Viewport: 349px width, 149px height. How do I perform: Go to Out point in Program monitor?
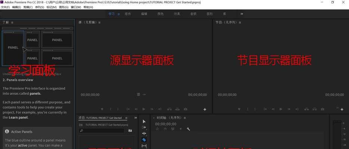(297, 109)
